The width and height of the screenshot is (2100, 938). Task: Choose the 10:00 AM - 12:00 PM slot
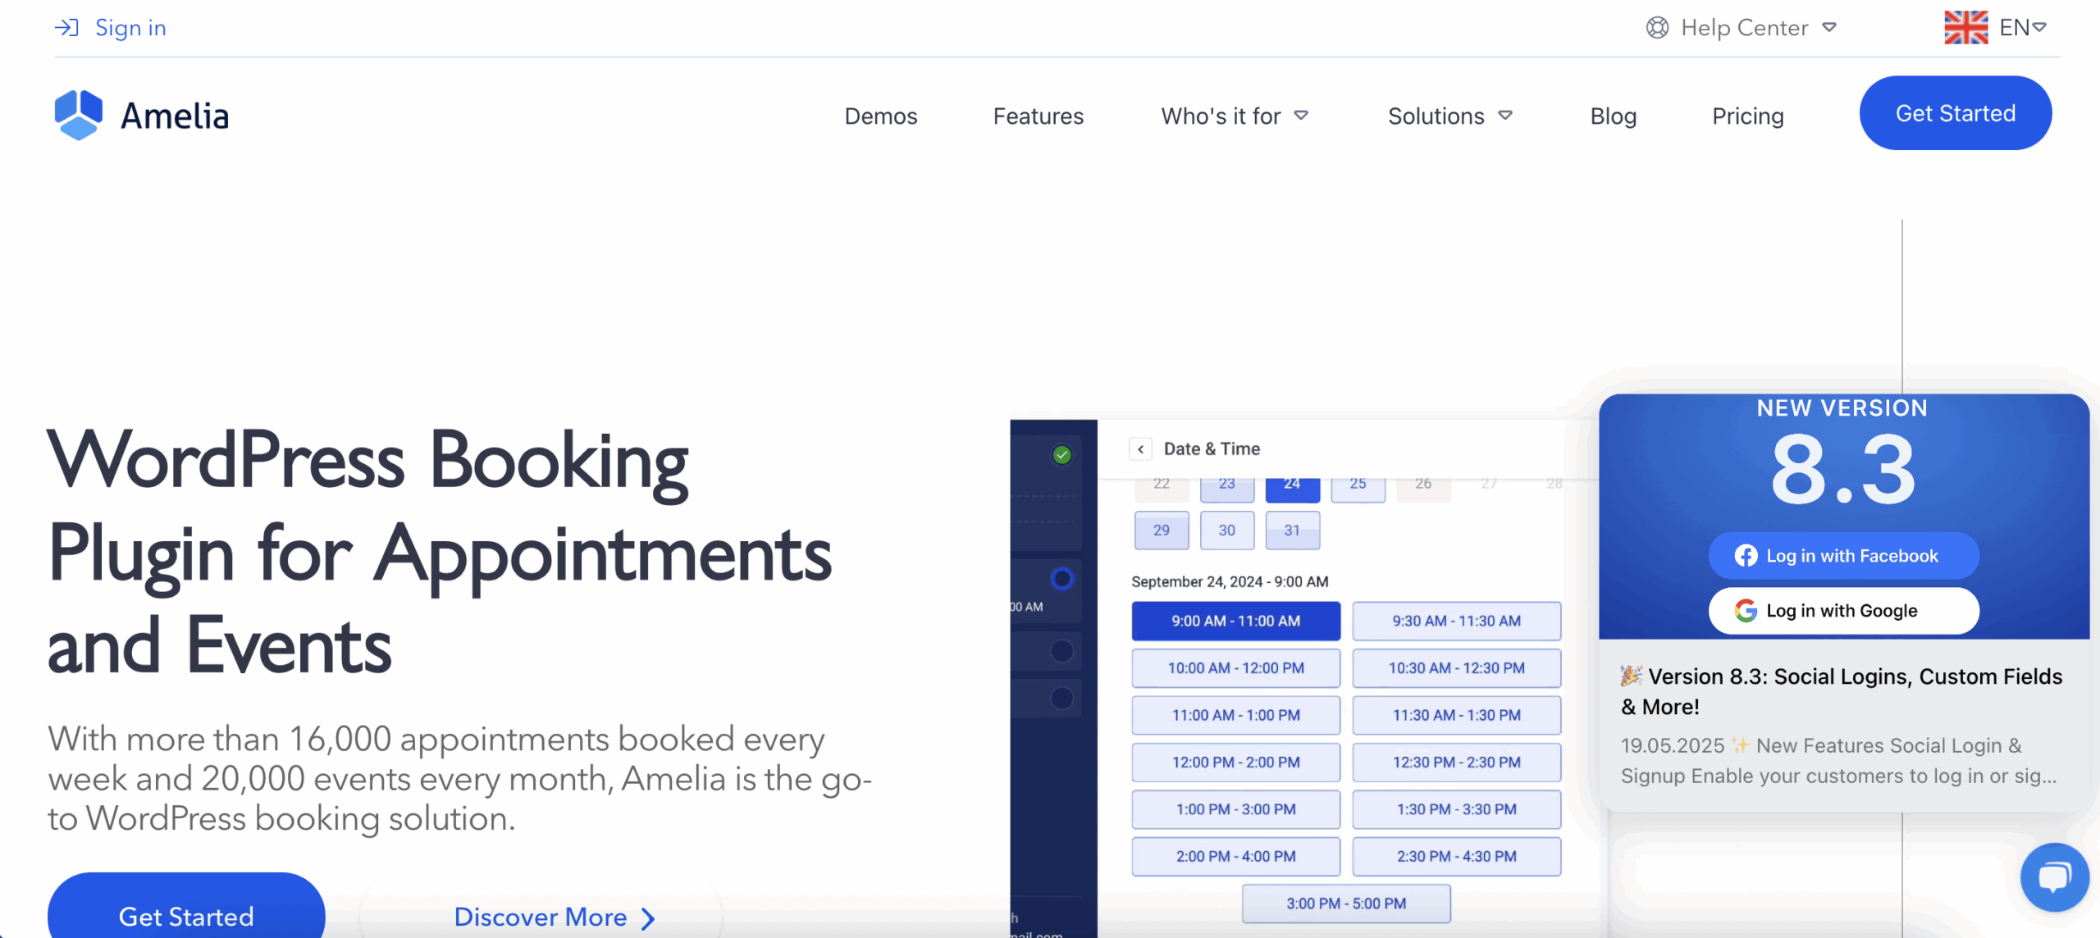pyautogui.click(x=1235, y=667)
